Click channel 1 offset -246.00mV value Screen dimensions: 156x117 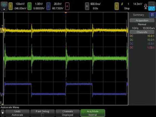20,9
